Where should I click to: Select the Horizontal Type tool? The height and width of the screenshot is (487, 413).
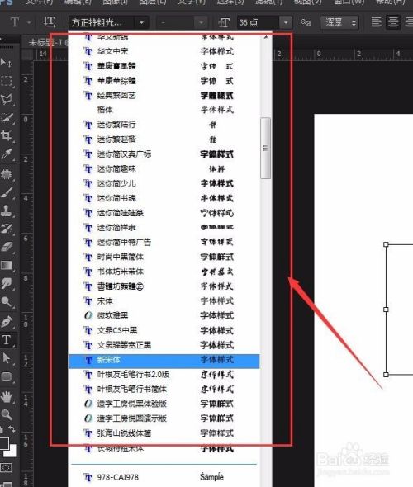coord(7,340)
